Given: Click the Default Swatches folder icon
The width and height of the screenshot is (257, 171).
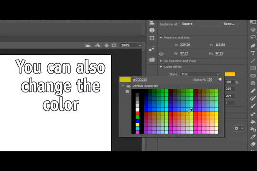Looking at the screenshot, I should 128,86.
